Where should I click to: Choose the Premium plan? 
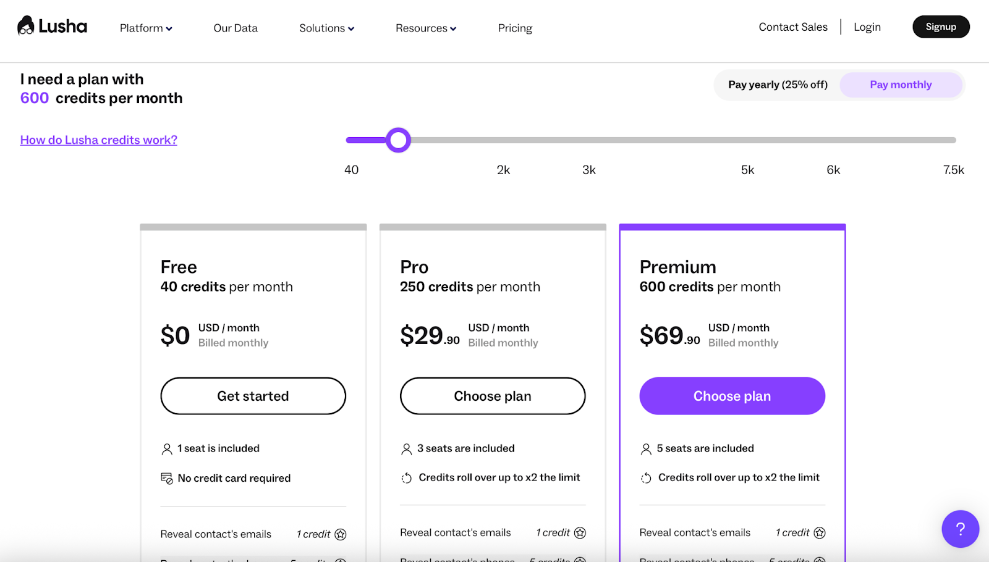tap(731, 396)
